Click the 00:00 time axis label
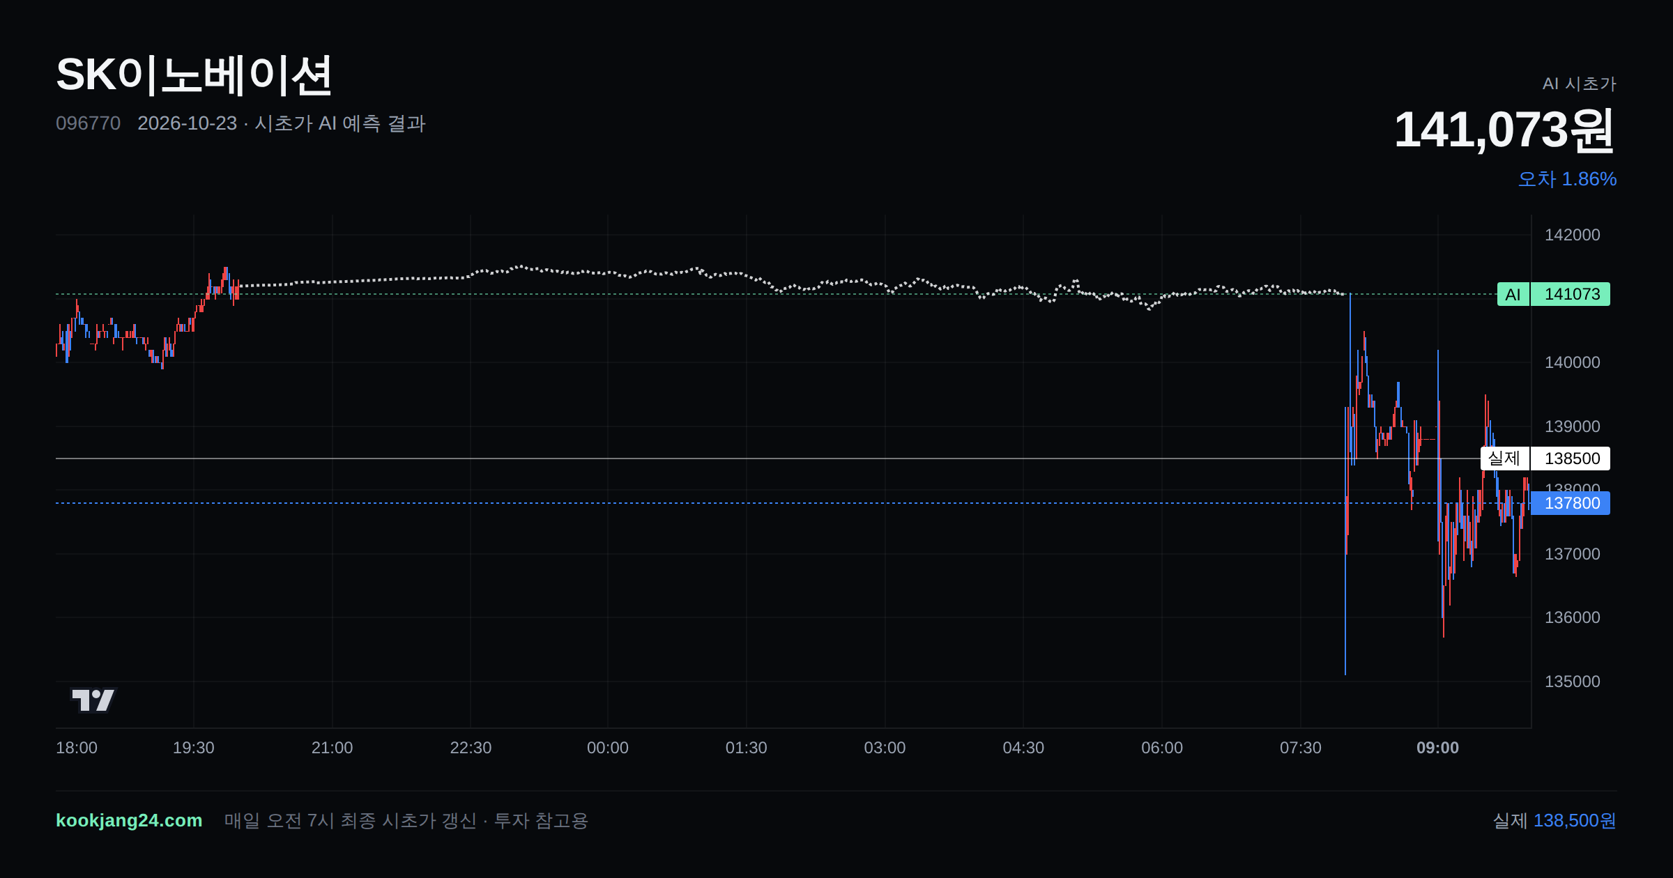The image size is (1673, 878). coord(608,748)
